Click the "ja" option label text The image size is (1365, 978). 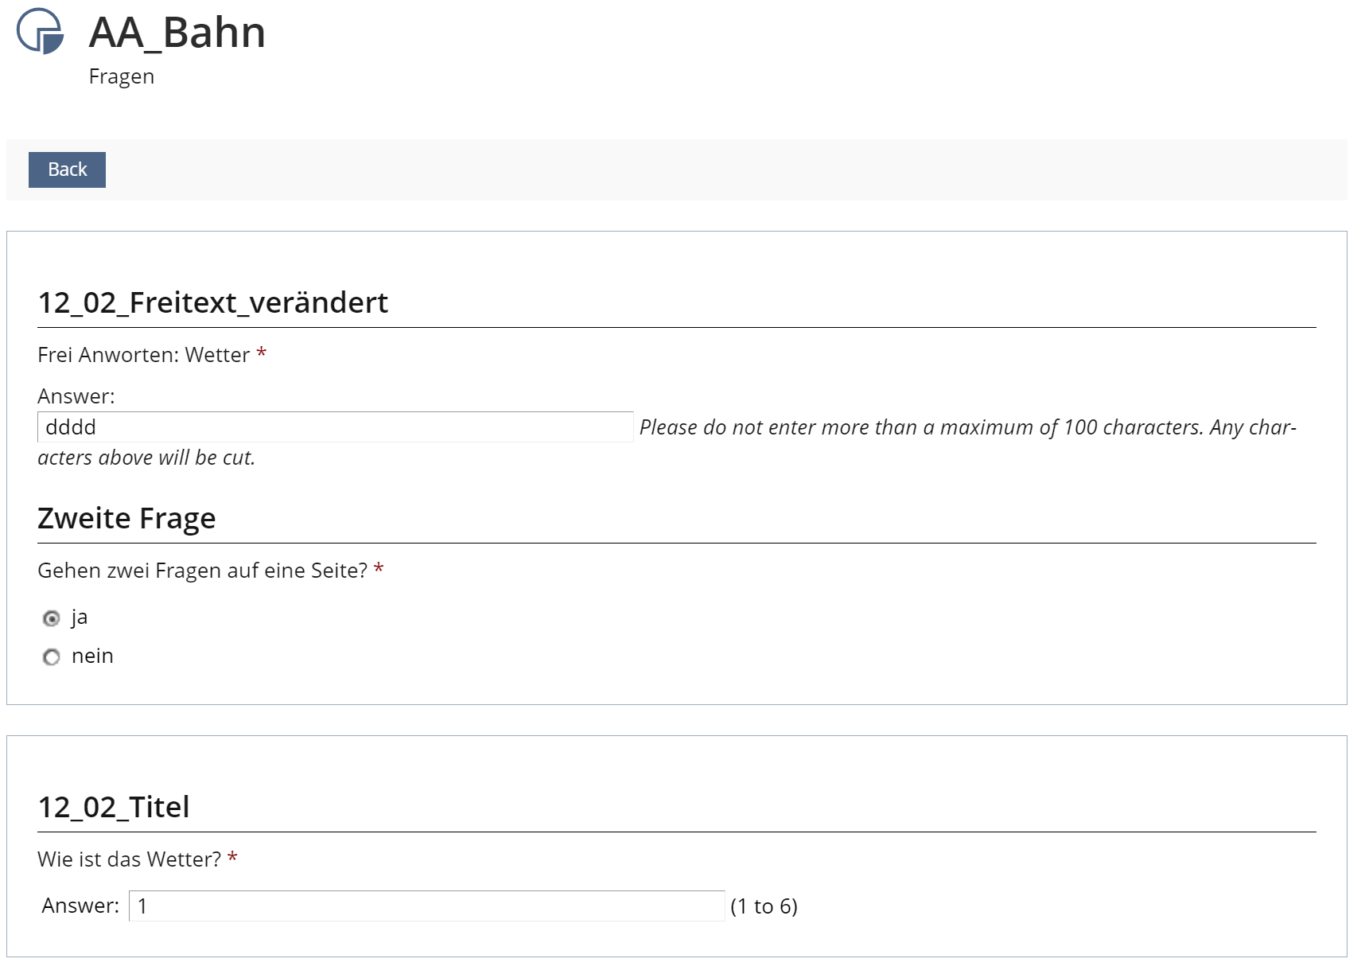pos(80,618)
